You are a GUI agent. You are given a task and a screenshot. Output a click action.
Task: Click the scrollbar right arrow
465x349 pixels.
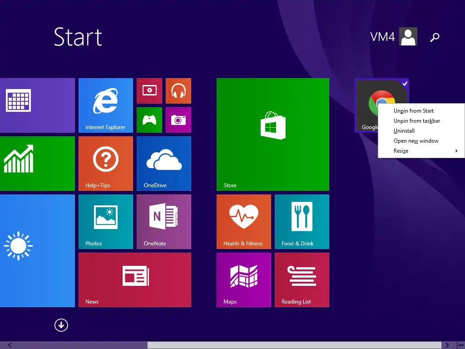pos(447,345)
